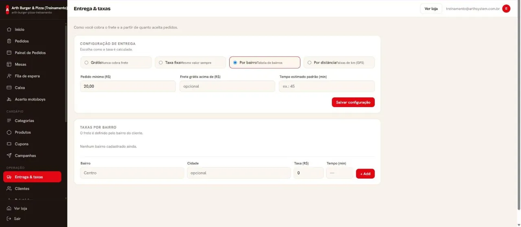Click the Categorias list icon
Image resolution: width=521 pixels, height=227 pixels.
coord(9,121)
